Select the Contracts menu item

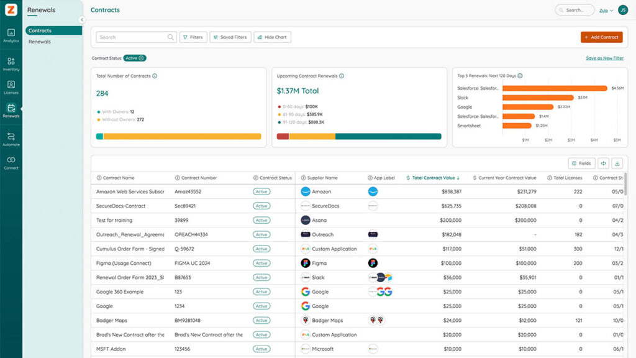click(x=53, y=30)
